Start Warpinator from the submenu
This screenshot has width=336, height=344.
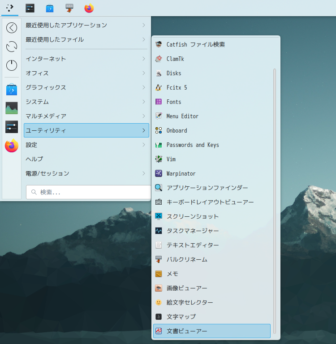tap(181, 173)
